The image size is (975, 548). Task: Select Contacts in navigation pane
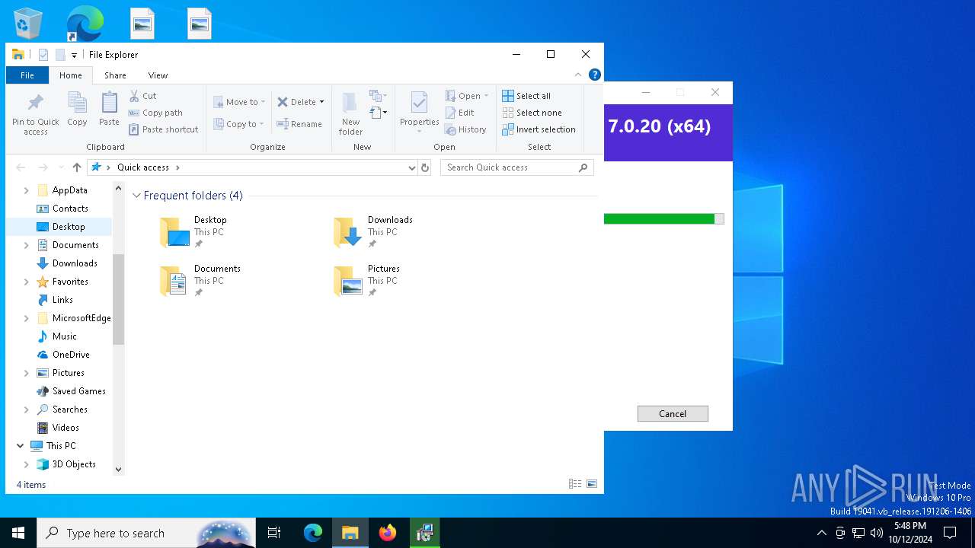coord(62,209)
